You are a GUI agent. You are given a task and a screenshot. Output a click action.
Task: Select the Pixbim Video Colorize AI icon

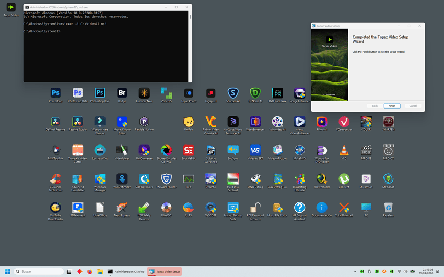[211, 126]
